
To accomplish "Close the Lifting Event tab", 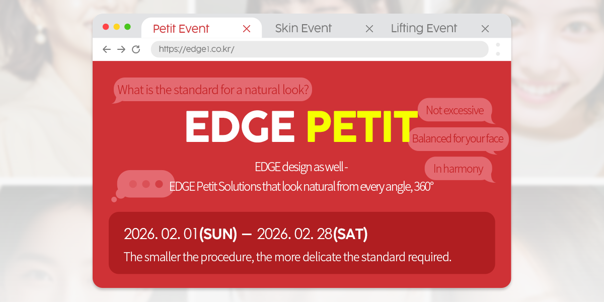I will [485, 29].
